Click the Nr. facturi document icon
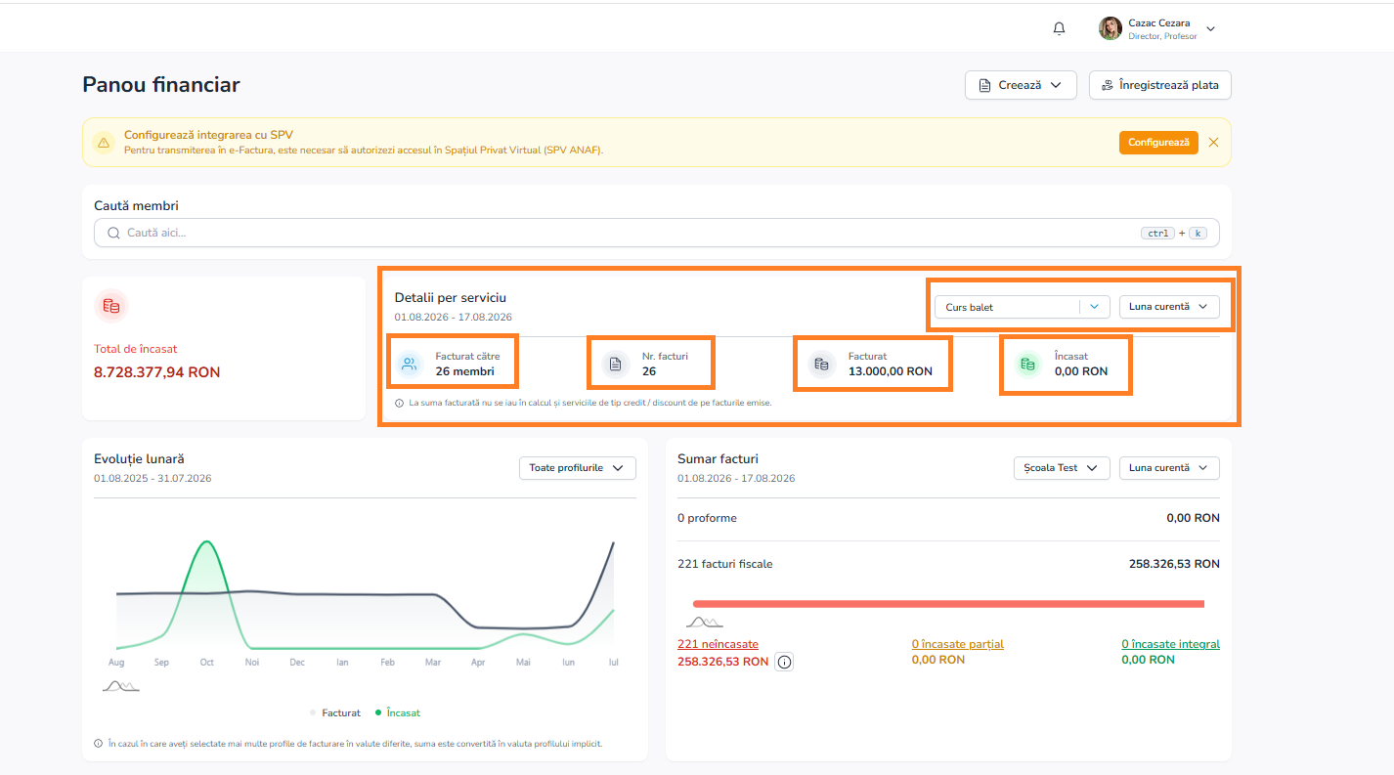The width and height of the screenshot is (1394, 775). pyautogui.click(x=615, y=365)
